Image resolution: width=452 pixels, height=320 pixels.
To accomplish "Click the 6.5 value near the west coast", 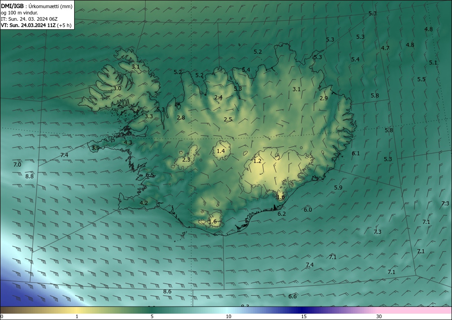I will coord(150,175).
